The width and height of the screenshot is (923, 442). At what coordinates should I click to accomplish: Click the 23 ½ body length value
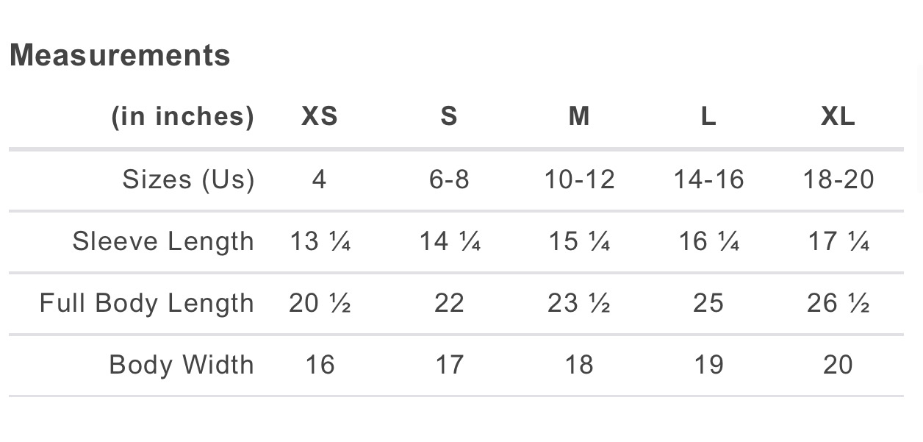[579, 303]
